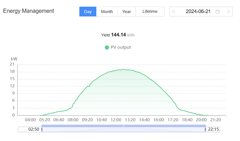Click the kW axis unit label

[14, 59]
